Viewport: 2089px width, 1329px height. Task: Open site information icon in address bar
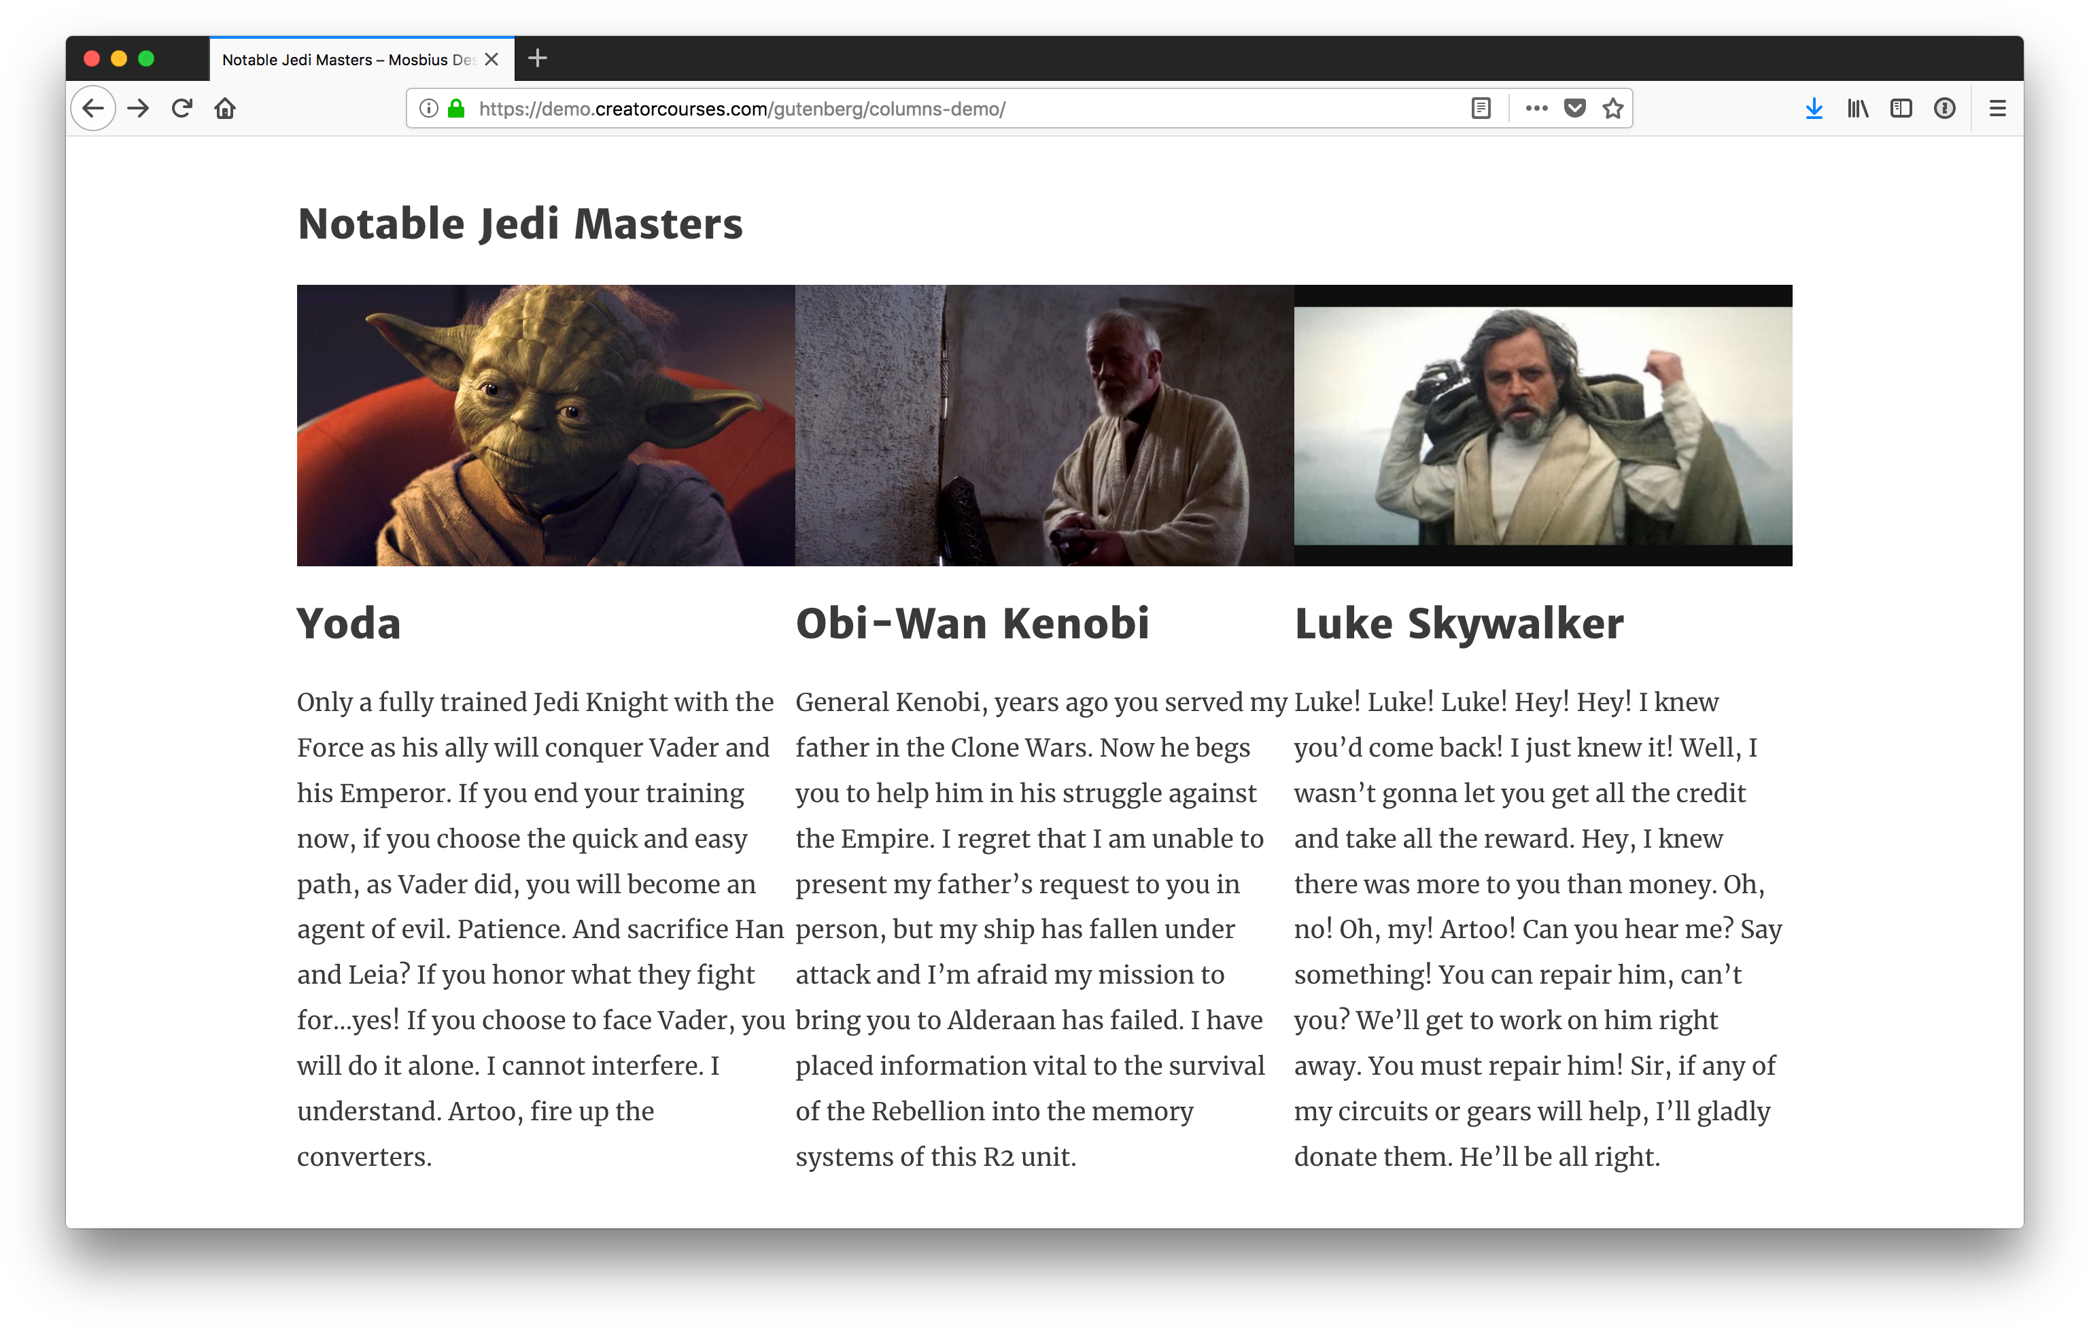pos(428,109)
